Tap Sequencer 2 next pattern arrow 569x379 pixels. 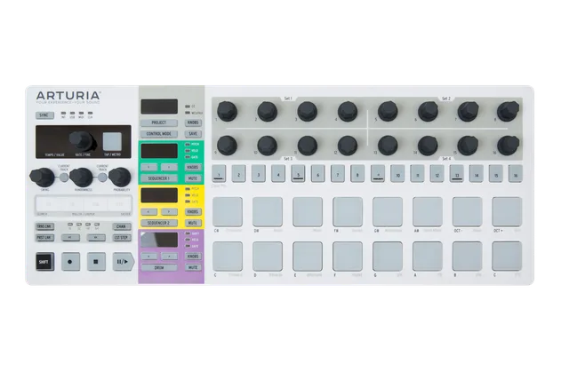coord(169,212)
